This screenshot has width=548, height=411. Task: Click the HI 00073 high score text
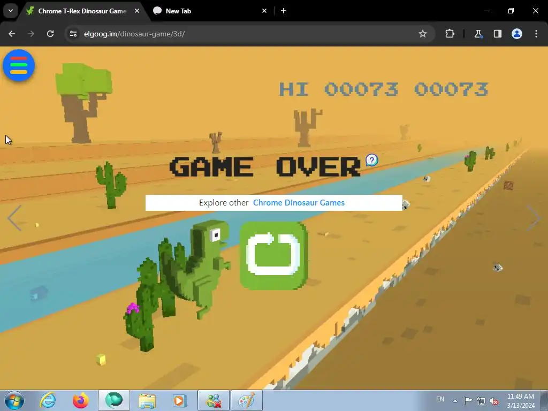338,89
